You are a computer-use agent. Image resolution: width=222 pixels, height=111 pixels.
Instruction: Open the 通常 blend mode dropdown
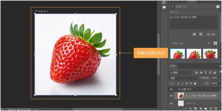pyautogui.click(x=184, y=78)
